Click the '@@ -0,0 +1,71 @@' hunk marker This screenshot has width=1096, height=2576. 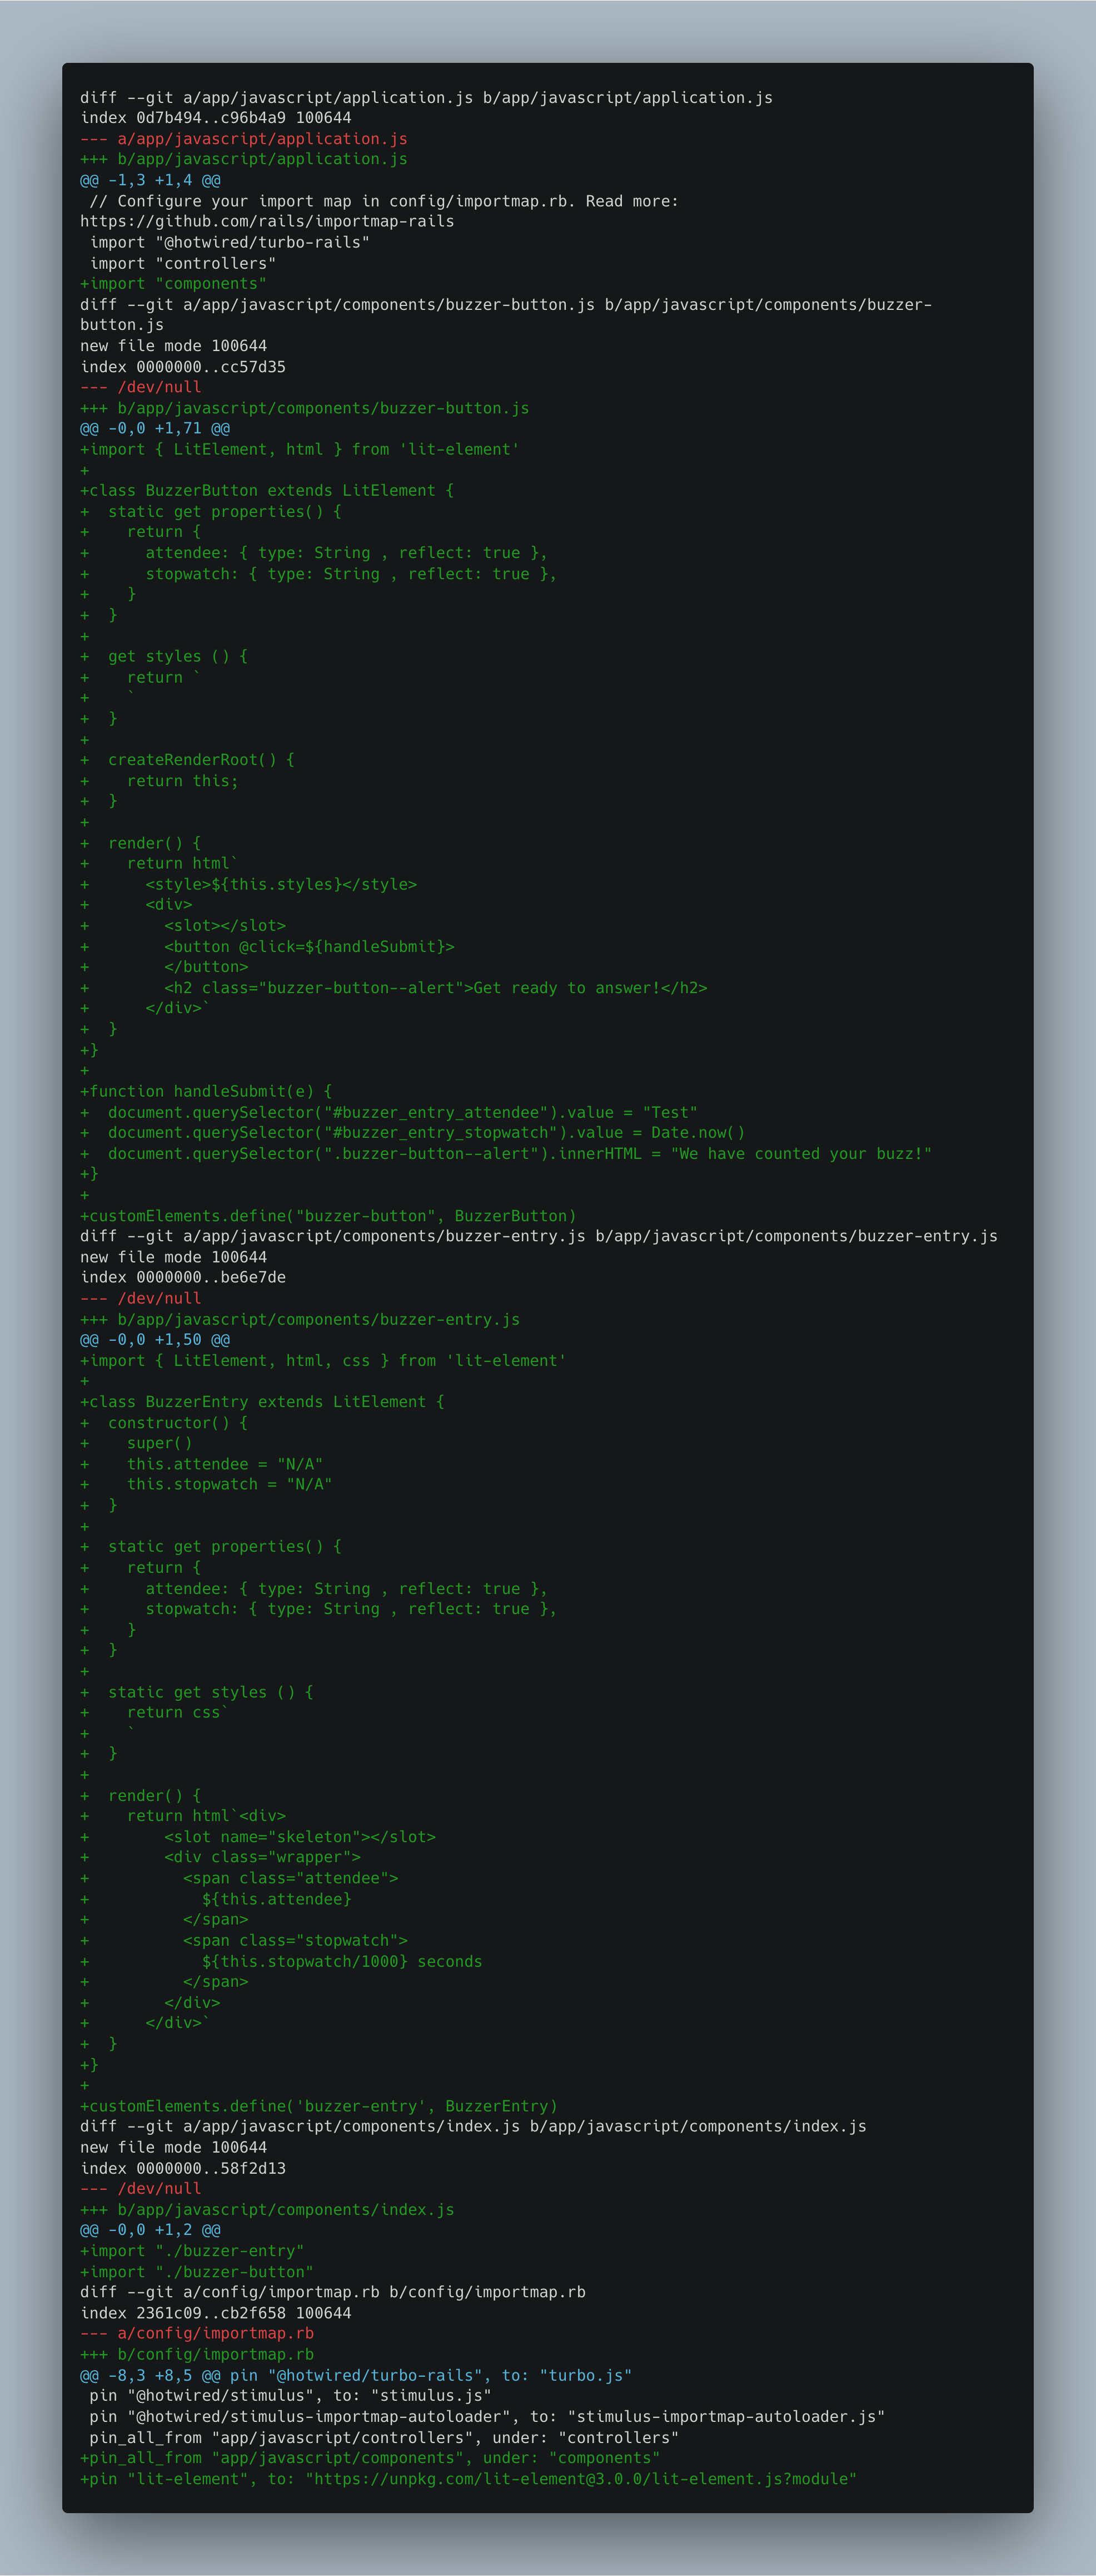click(x=155, y=428)
